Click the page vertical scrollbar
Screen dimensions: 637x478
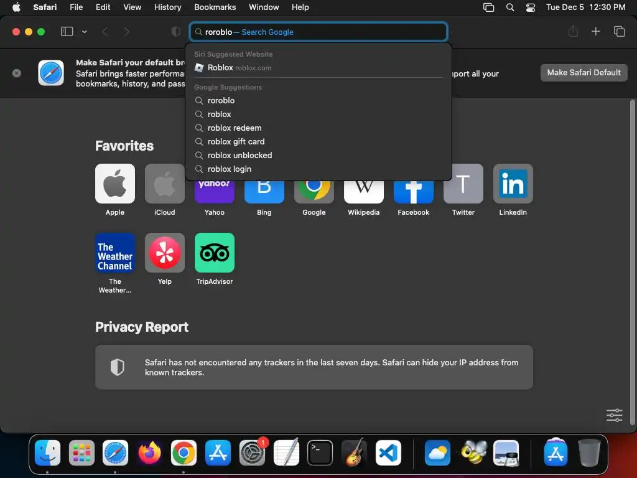(632, 262)
